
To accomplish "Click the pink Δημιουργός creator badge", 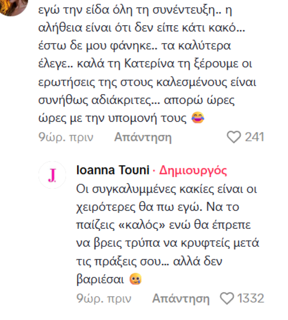I will tap(193, 171).
